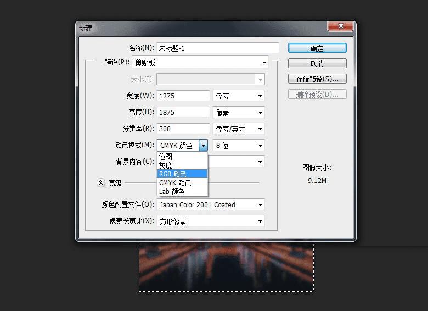Click the 取消 button

[317, 64]
